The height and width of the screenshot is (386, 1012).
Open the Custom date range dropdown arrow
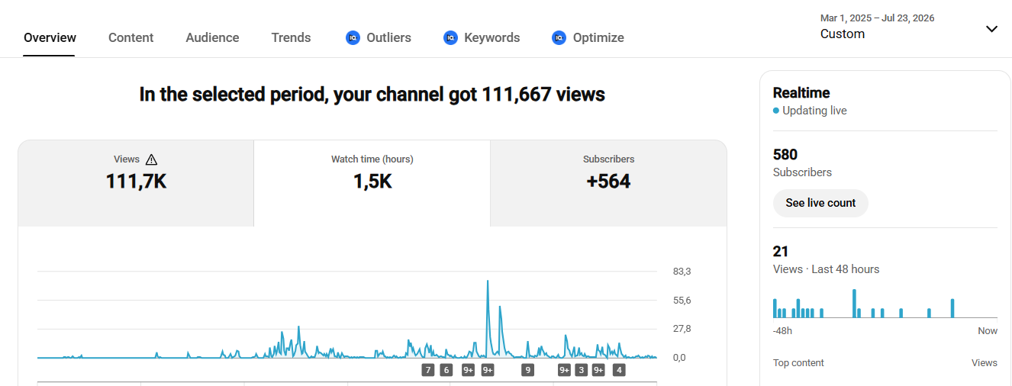point(991,29)
